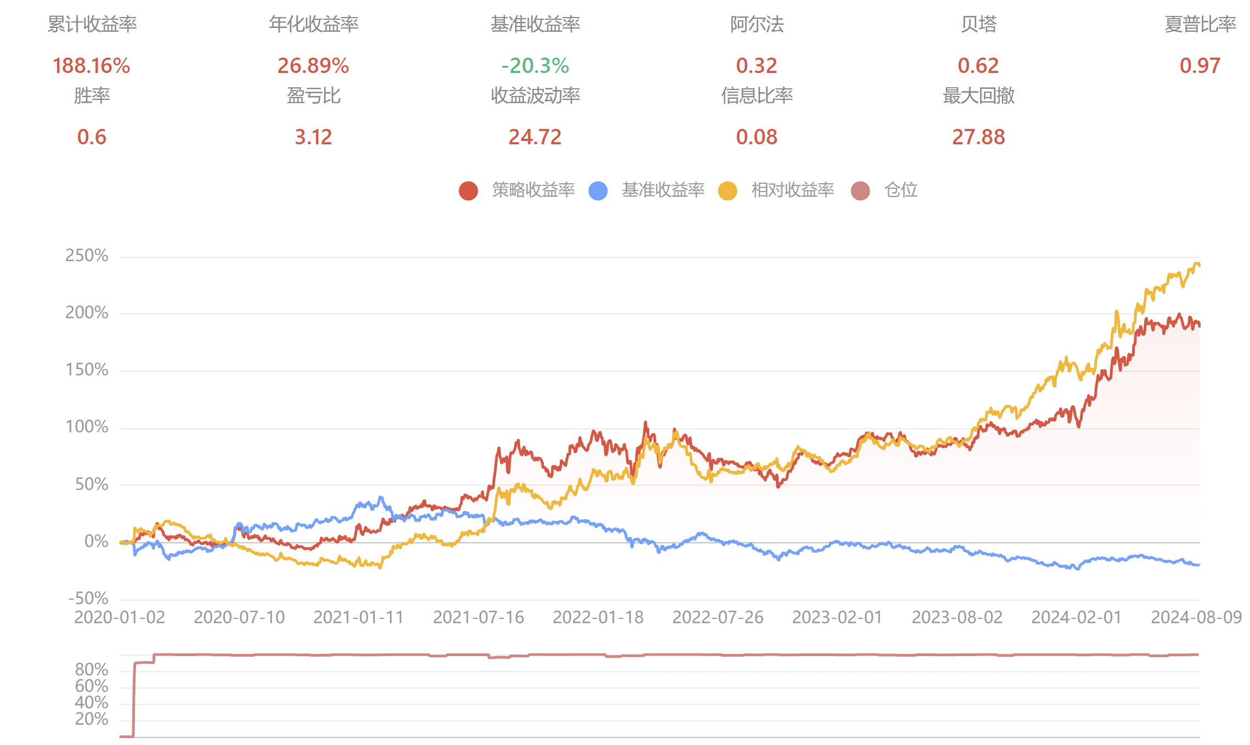Click the 年化收益率 value 26.89%
This screenshot has height=745, width=1250.
point(313,66)
